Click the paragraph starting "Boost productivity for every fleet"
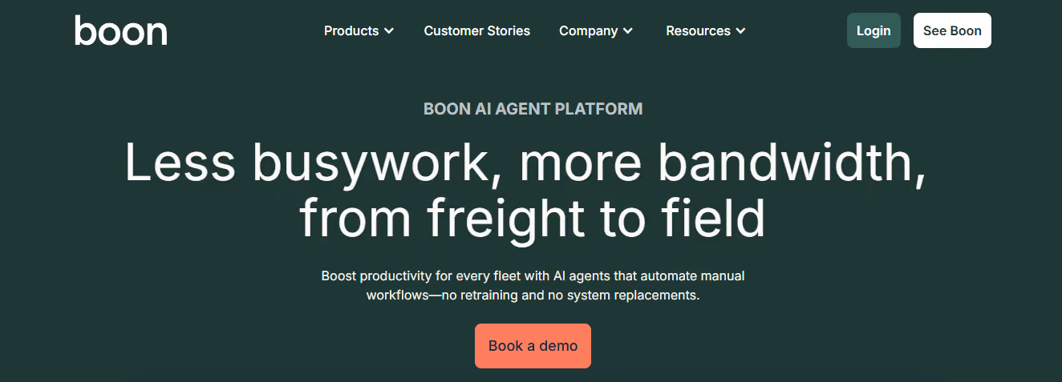 533,285
